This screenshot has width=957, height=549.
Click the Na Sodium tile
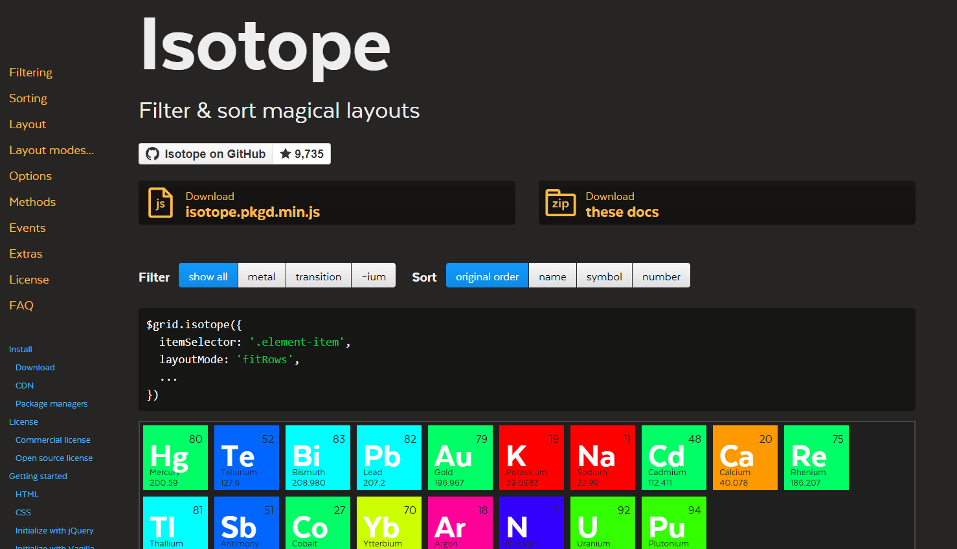[603, 458]
